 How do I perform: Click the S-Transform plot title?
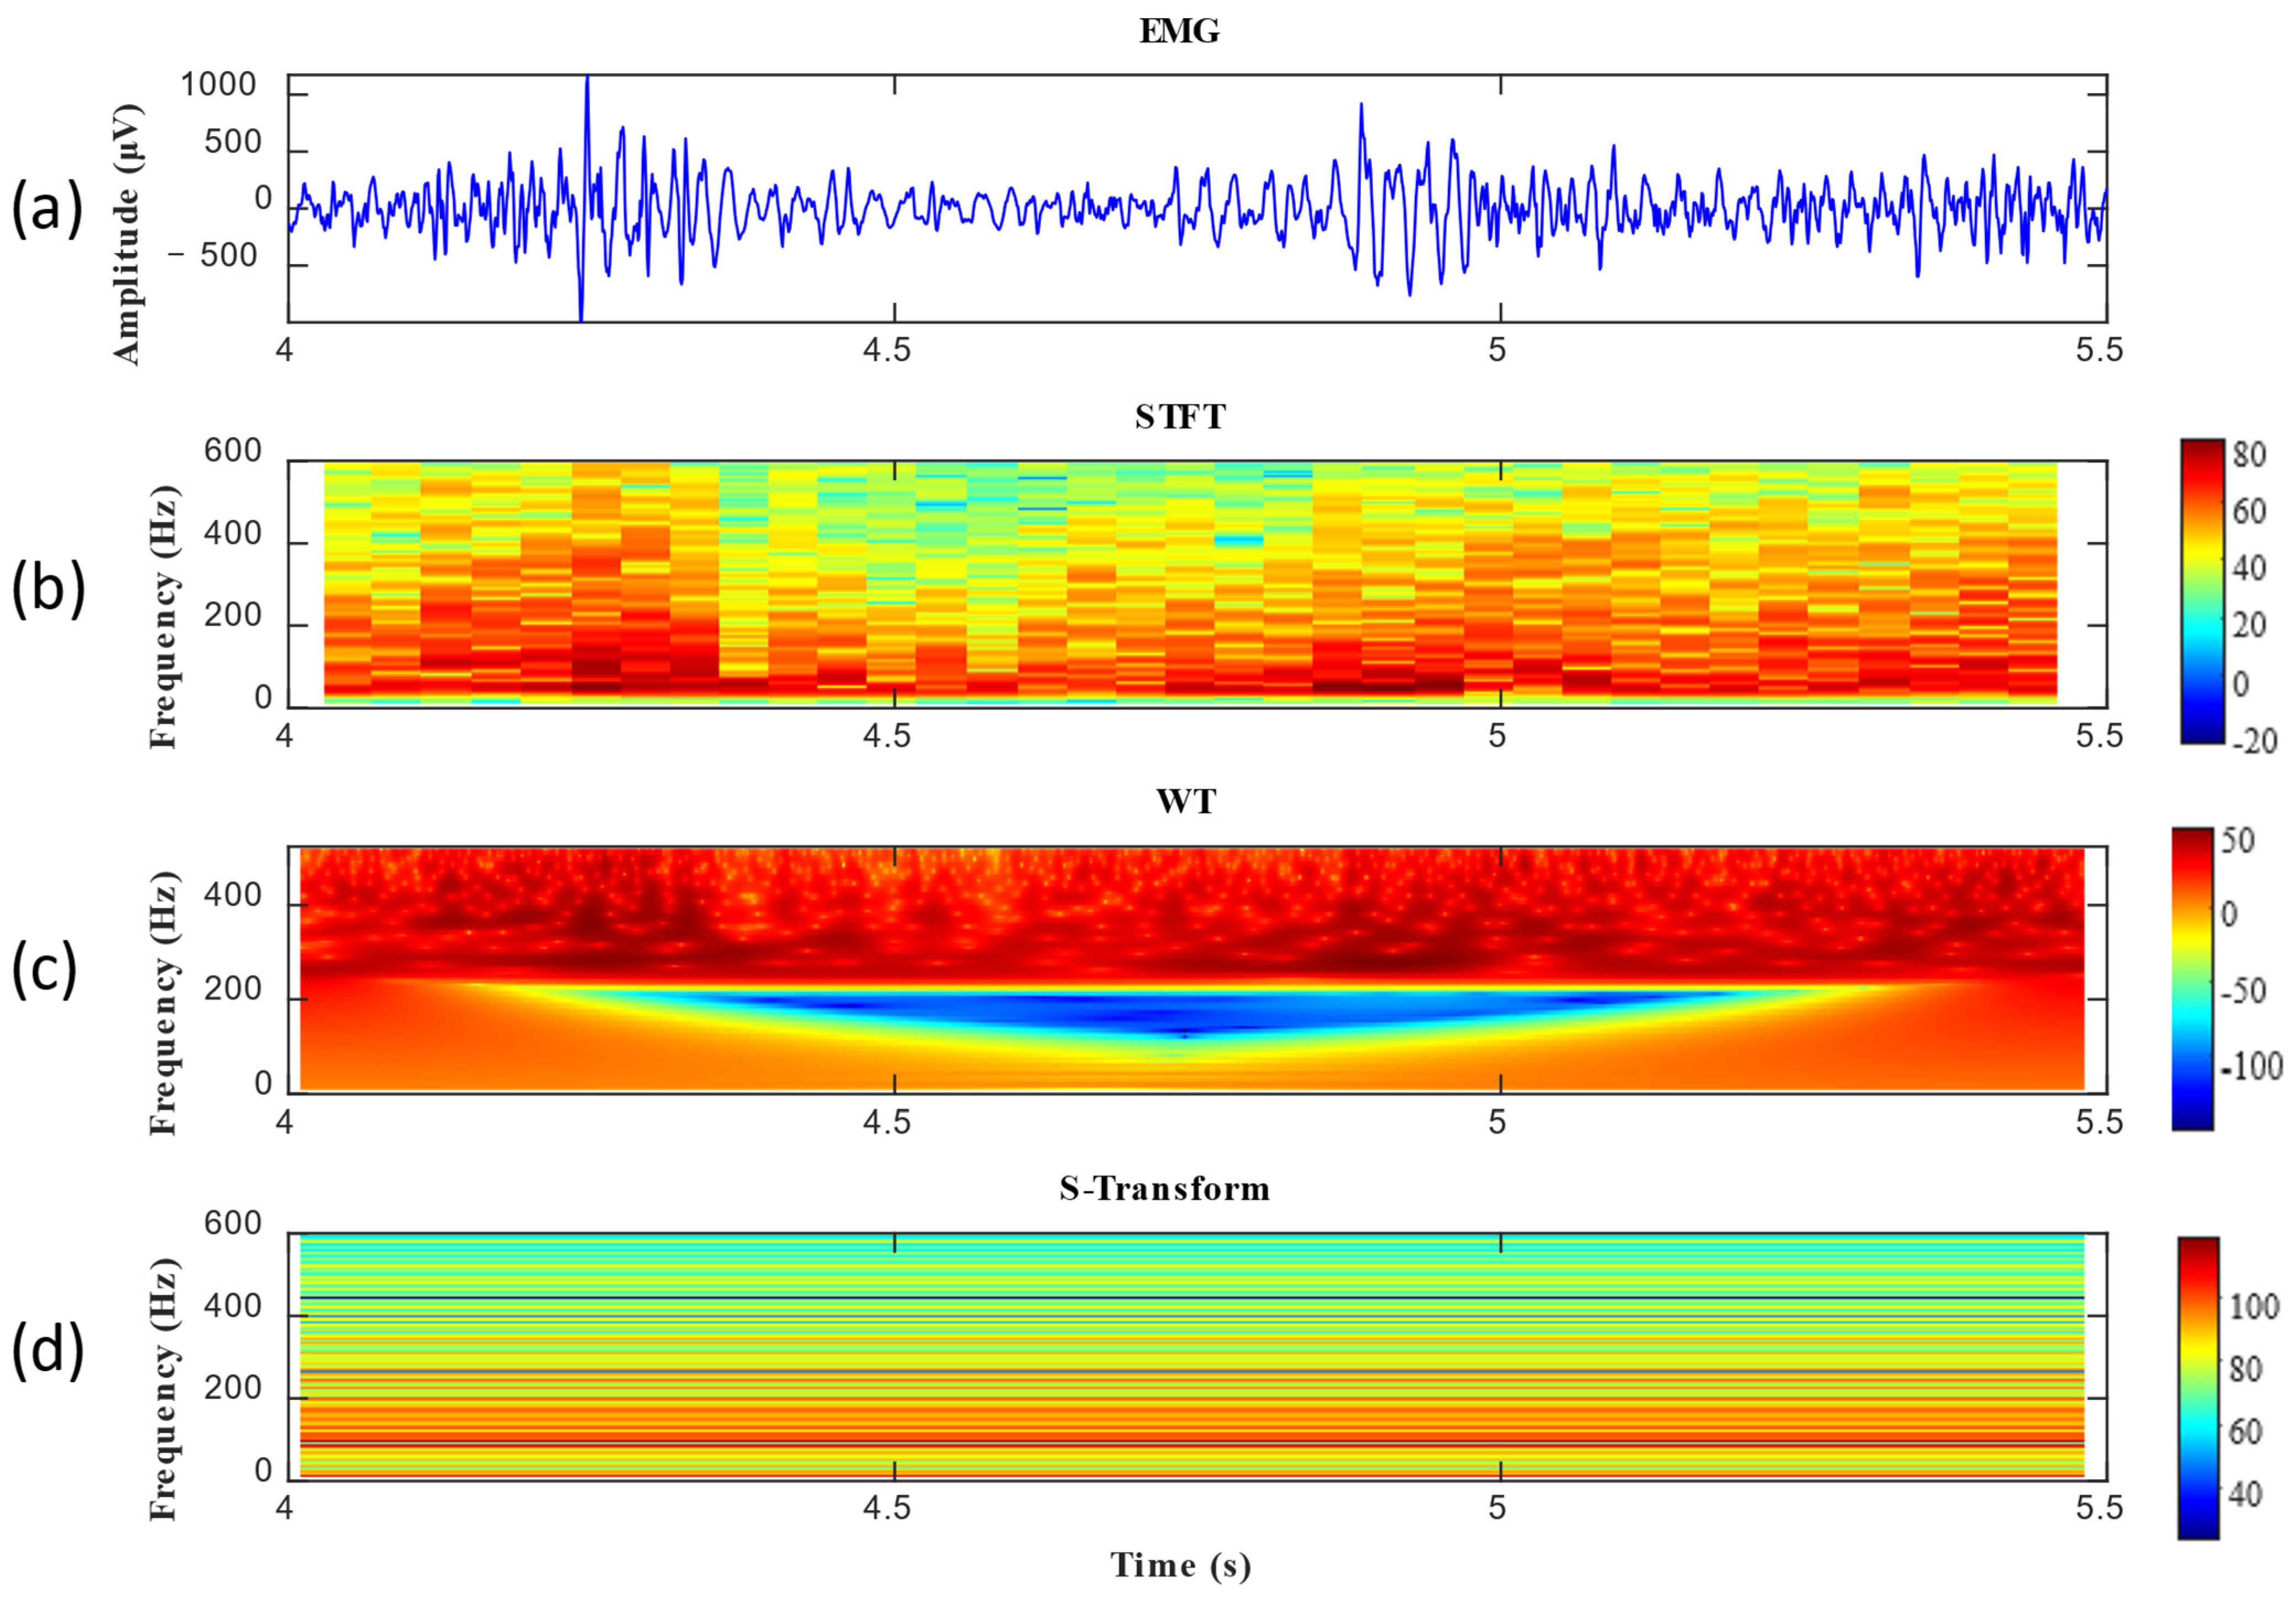[x=1165, y=1188]
